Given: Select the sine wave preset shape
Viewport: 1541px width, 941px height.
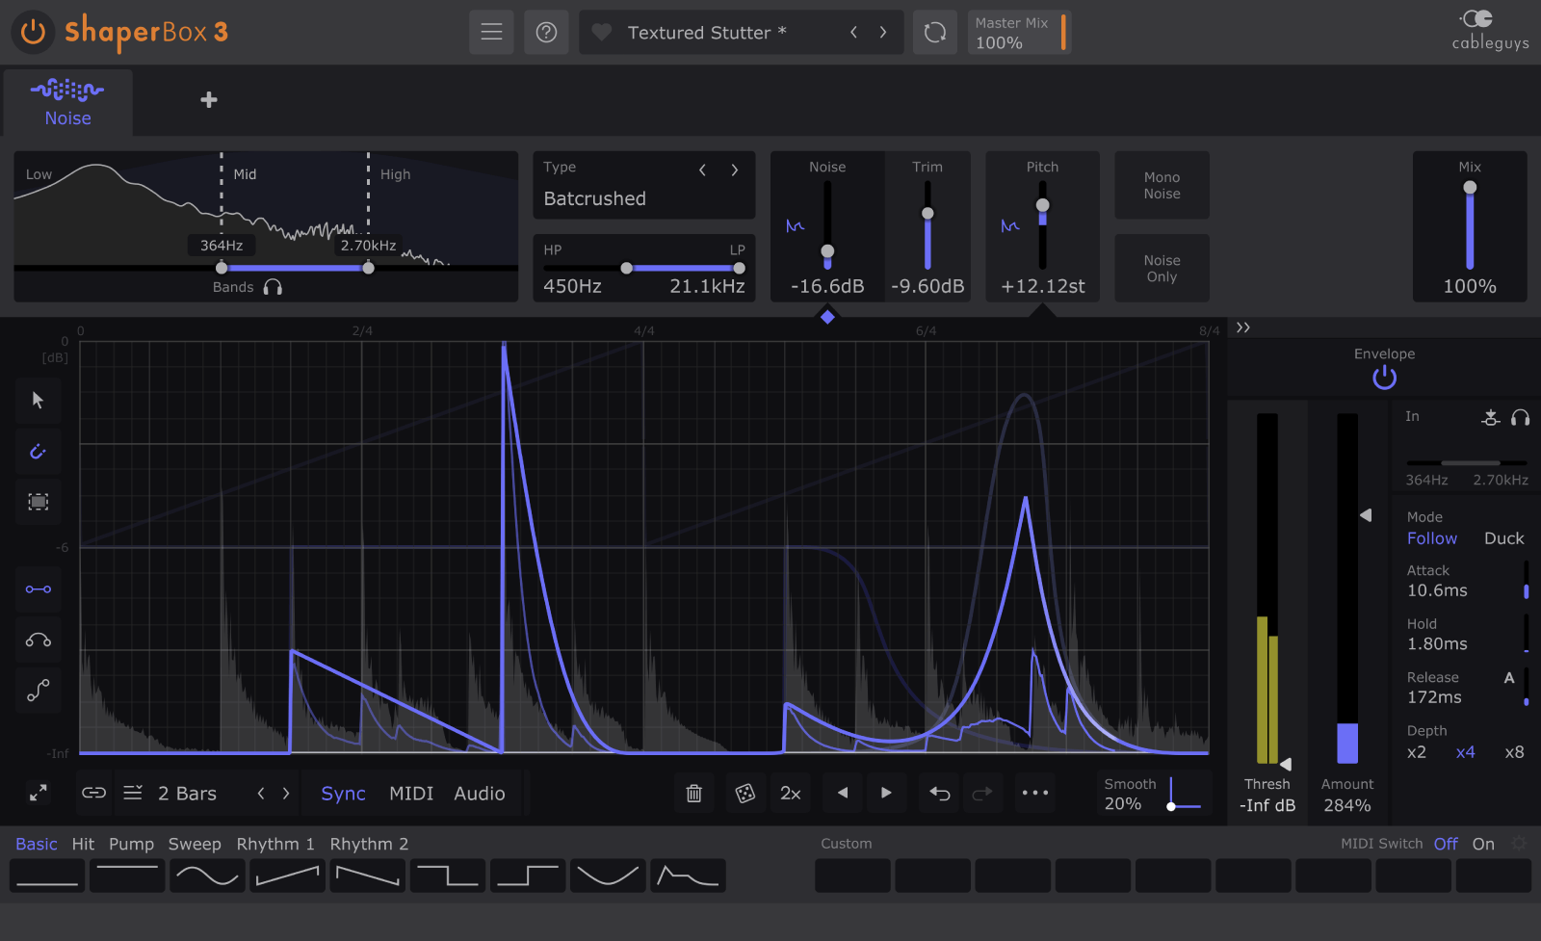Looking at the screenshot, I should (x=207, y=876).
